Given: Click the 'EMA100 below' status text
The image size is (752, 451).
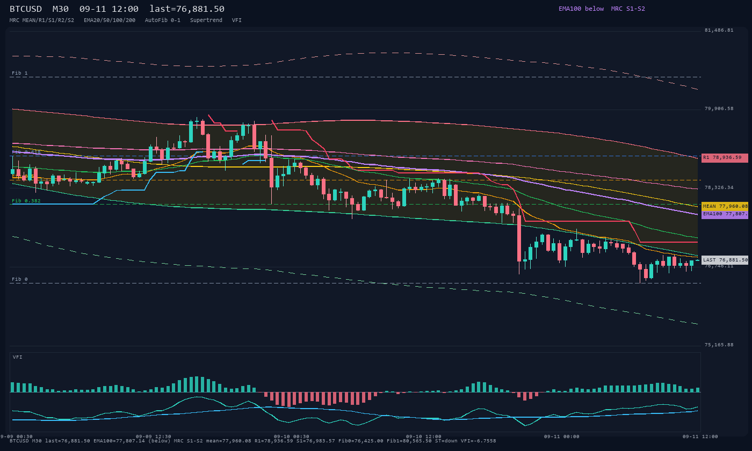Looking at the screenshot, I should [581, 9].
